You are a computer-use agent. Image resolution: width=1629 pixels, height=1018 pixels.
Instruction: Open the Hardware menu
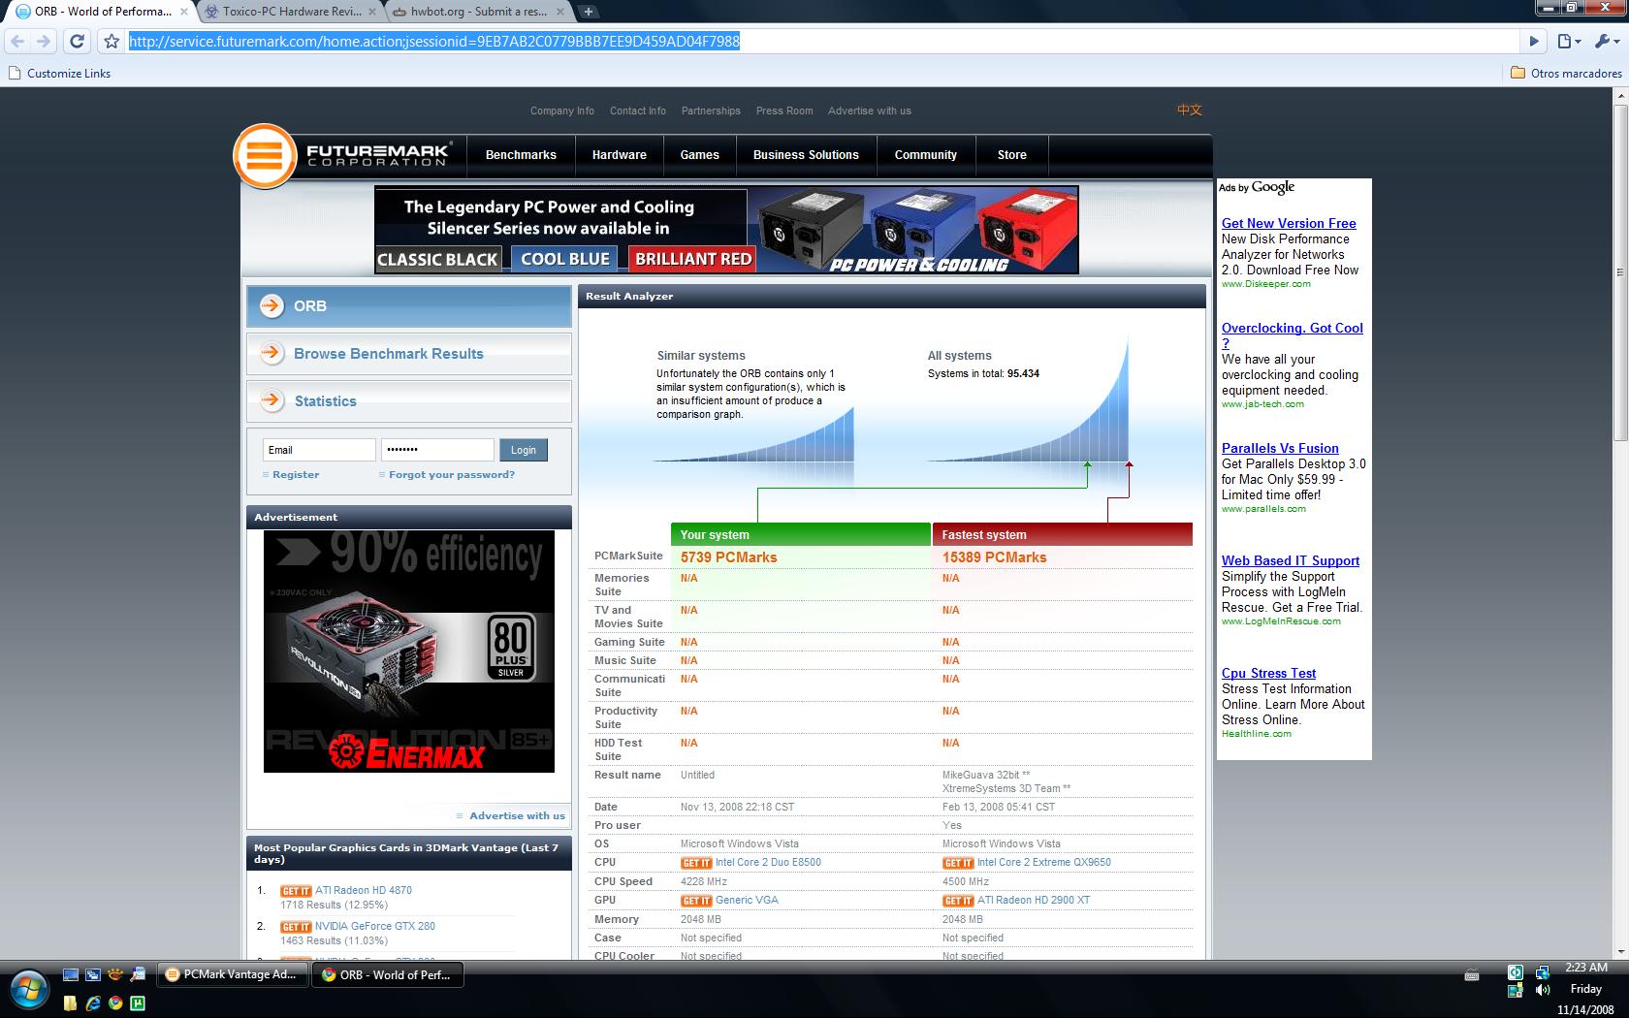[x=620, y=155]
